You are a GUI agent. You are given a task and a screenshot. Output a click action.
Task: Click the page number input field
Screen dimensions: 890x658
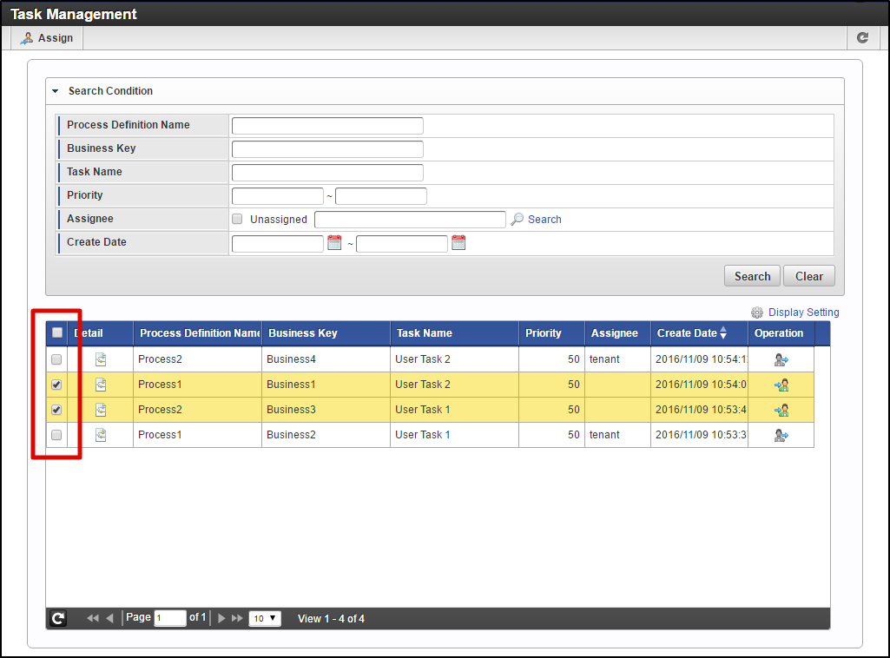click(170, 618)
